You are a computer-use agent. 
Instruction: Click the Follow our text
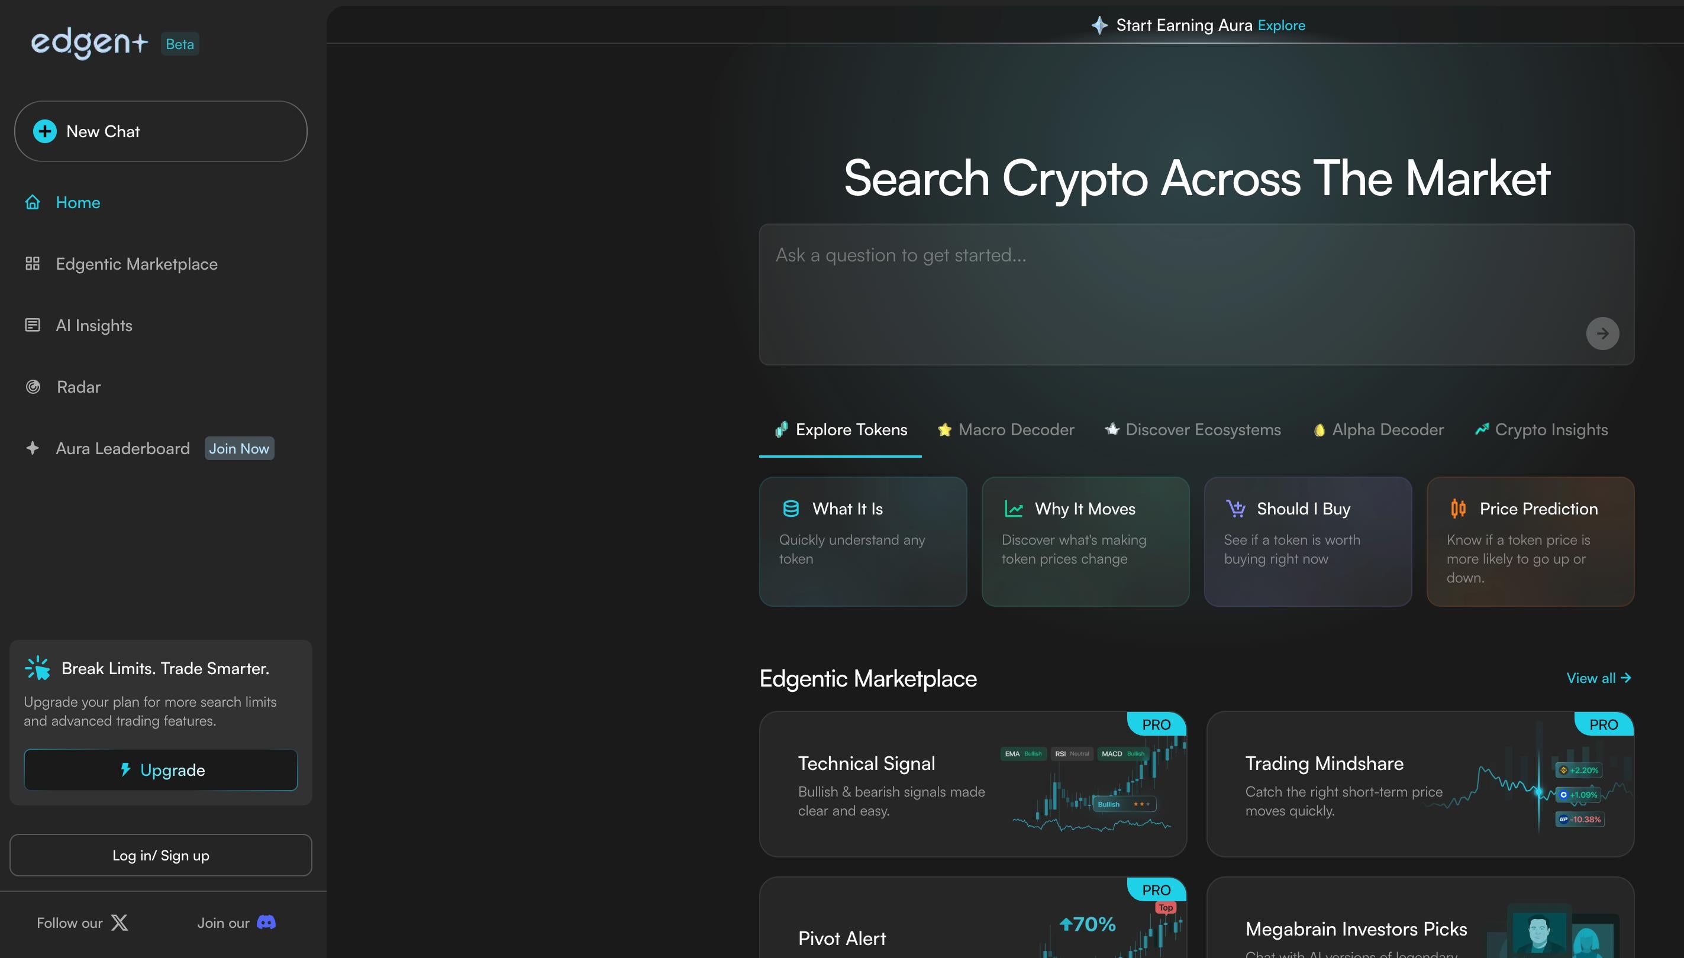[69, 923]
